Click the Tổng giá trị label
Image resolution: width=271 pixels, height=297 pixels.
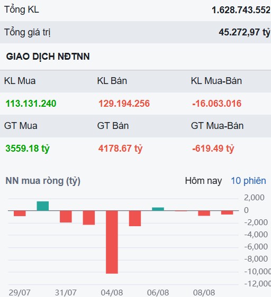click(x=28, y=32)
